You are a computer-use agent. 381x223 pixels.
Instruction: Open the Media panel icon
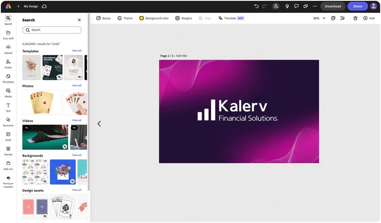point(8,91)
